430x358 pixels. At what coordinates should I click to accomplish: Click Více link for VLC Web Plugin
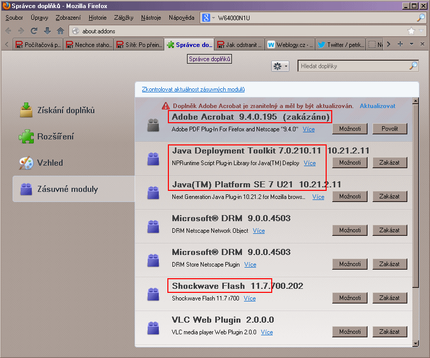click(267, 332)
